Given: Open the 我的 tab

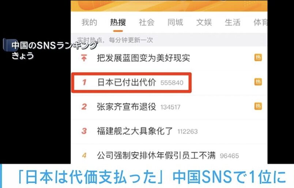Looking at the screenshot, I should pos(89,23).
